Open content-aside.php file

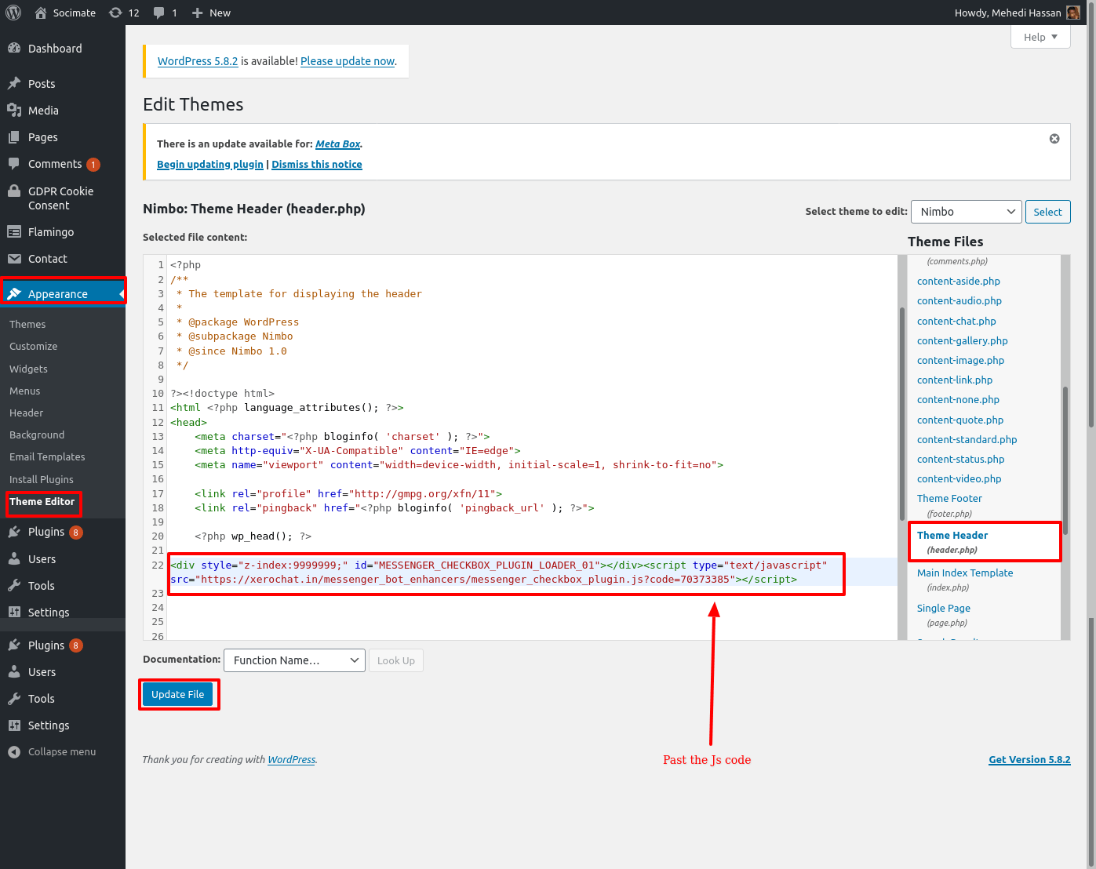[x=959, y=281]
